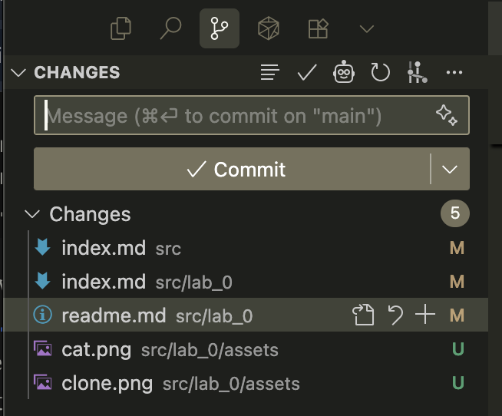This screenshot has height=416, width=502.
Task: Select the Source Control view icon
Action: 219,29
